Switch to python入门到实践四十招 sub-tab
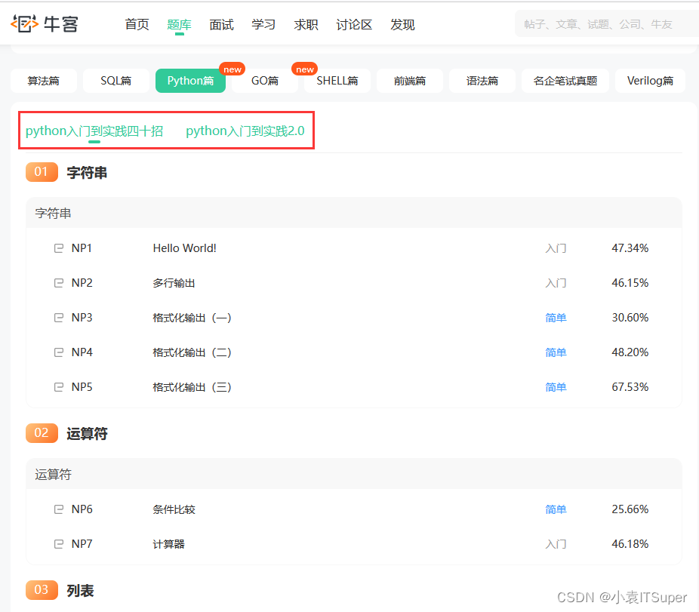699x612 pixels. pos(94,131)
